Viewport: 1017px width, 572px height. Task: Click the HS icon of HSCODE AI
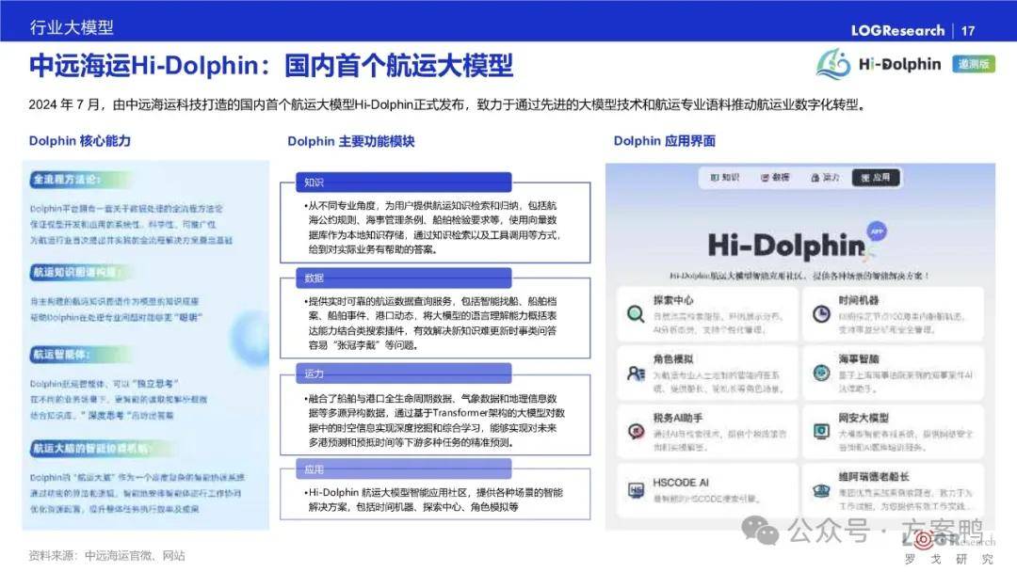tap(636, 490)
